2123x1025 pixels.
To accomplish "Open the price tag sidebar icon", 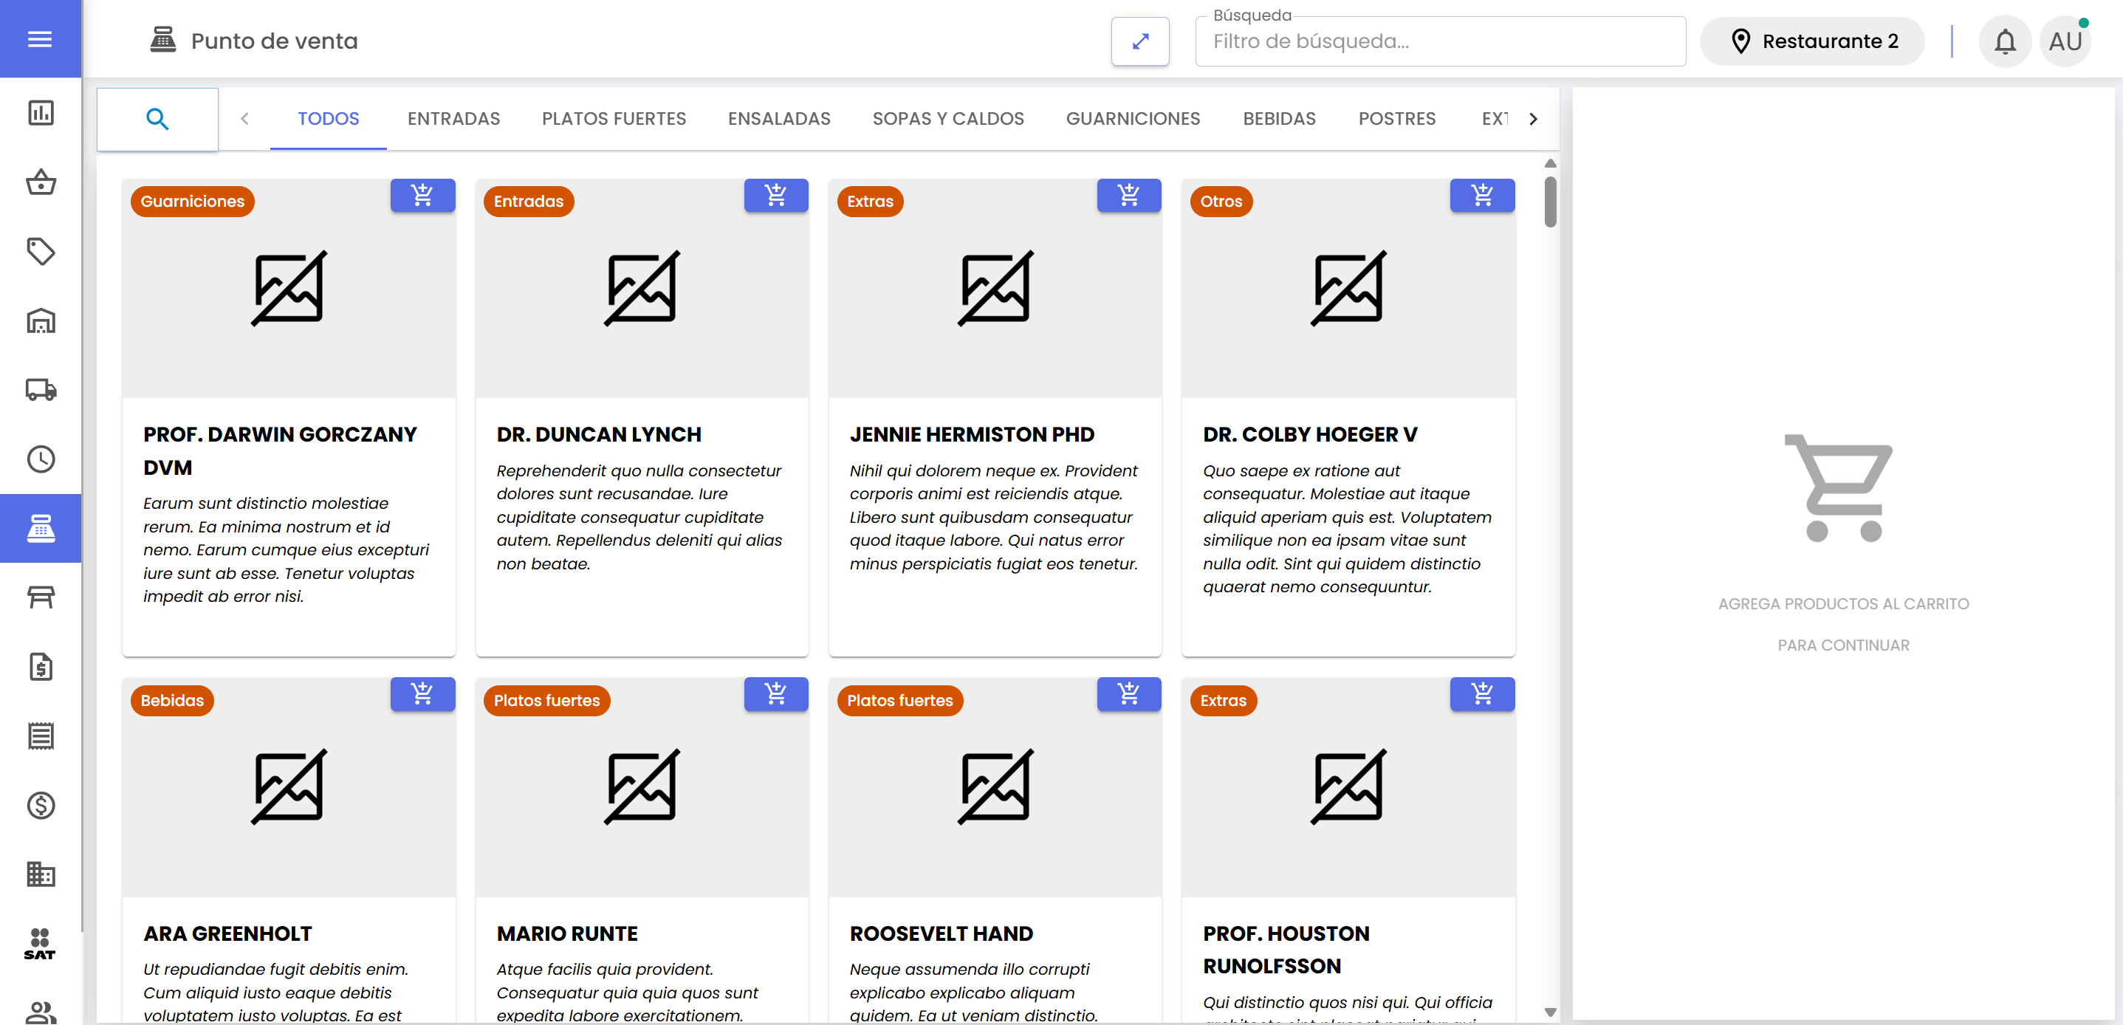I will pos(41,250).
